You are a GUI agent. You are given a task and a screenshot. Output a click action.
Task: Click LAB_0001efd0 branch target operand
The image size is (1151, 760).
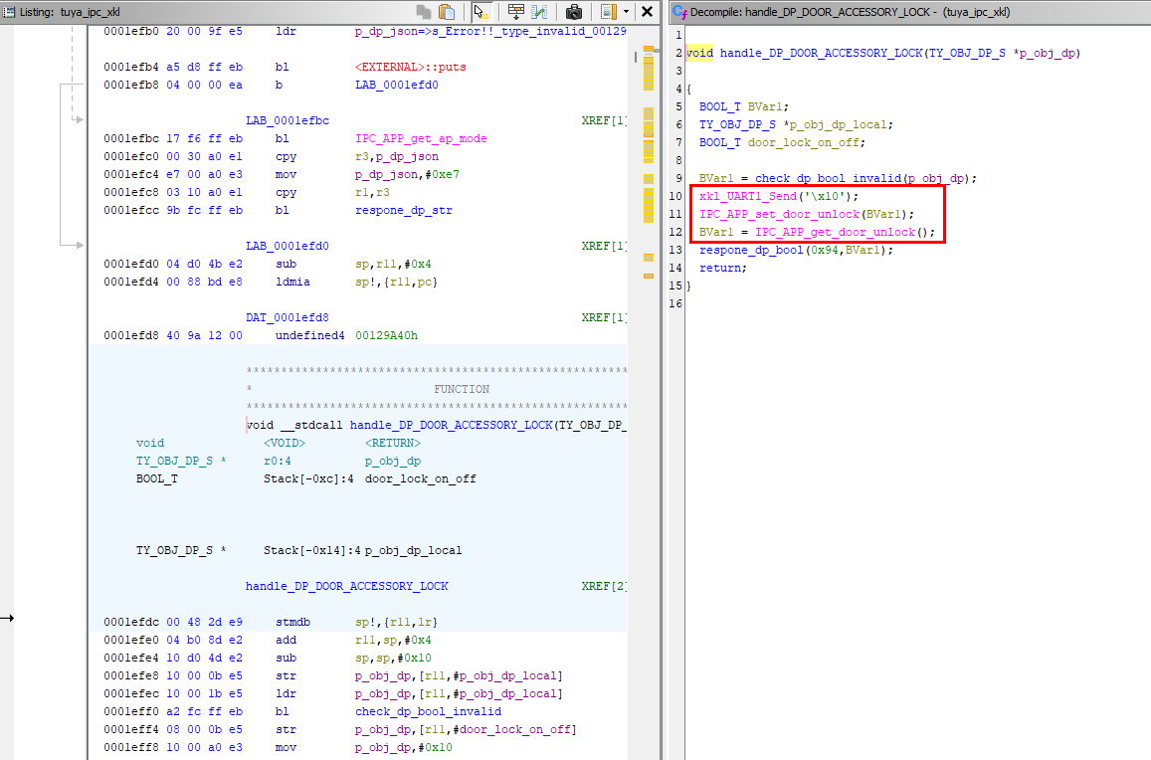396,86
